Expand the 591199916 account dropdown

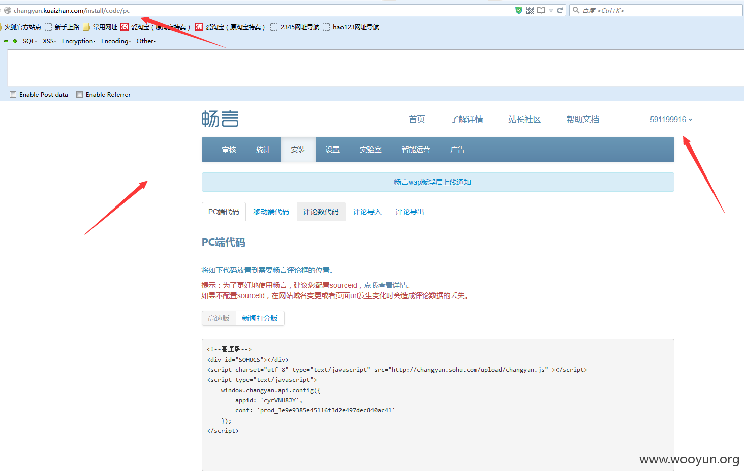671,120
